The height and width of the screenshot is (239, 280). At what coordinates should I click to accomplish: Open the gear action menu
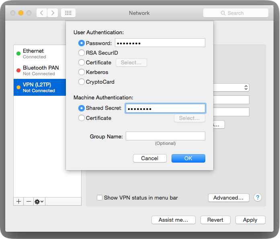click(39, 202)
